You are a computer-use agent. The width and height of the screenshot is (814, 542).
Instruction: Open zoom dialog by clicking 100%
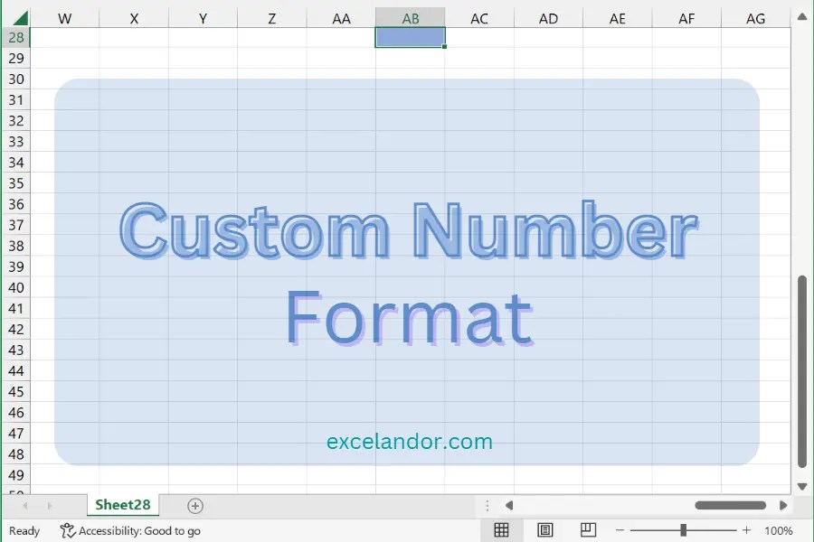point(778,530)
